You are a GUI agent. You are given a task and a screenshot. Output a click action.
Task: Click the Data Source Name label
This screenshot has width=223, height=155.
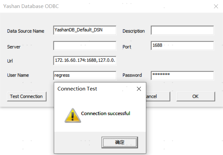[26, 31]
